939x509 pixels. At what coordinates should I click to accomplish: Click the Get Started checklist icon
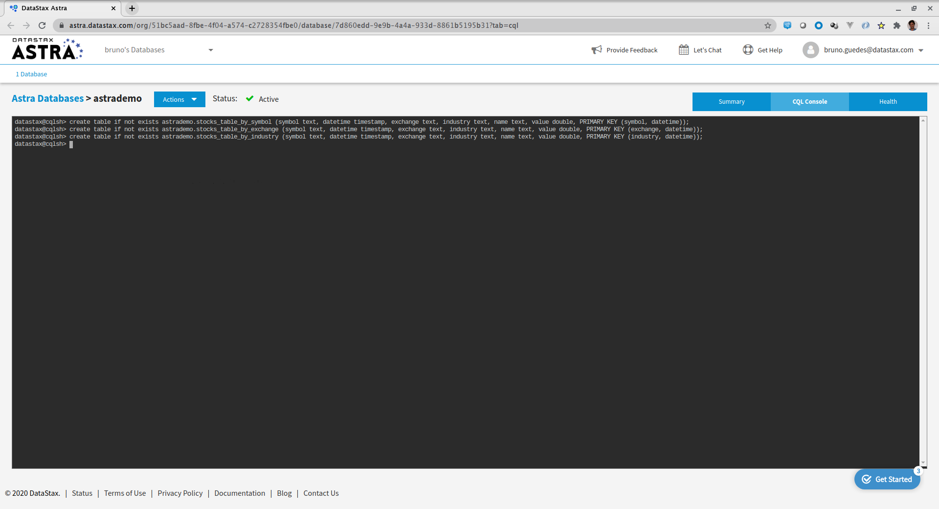point(867,479)
